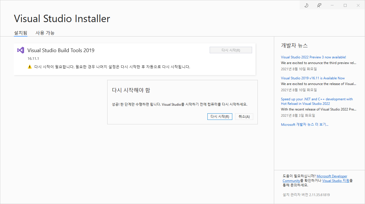Open the Visual Studio 지원 link

pyautogui.click(x=336, y=181)
